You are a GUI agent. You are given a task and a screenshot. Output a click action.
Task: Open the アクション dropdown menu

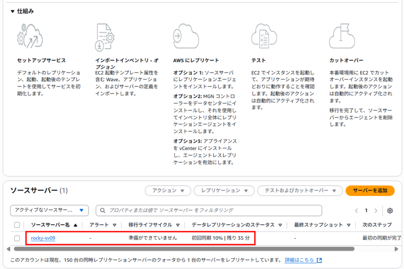(168, 191)
